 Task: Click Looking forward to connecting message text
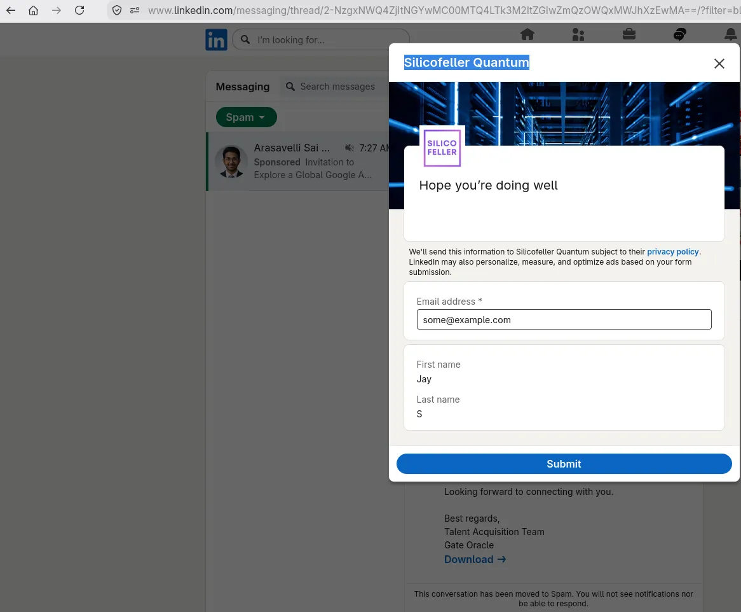pos(528,492)
